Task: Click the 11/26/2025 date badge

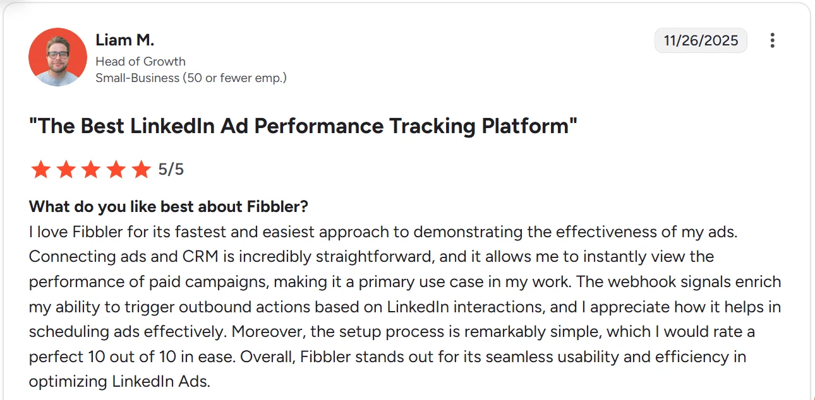Action: 701,41
